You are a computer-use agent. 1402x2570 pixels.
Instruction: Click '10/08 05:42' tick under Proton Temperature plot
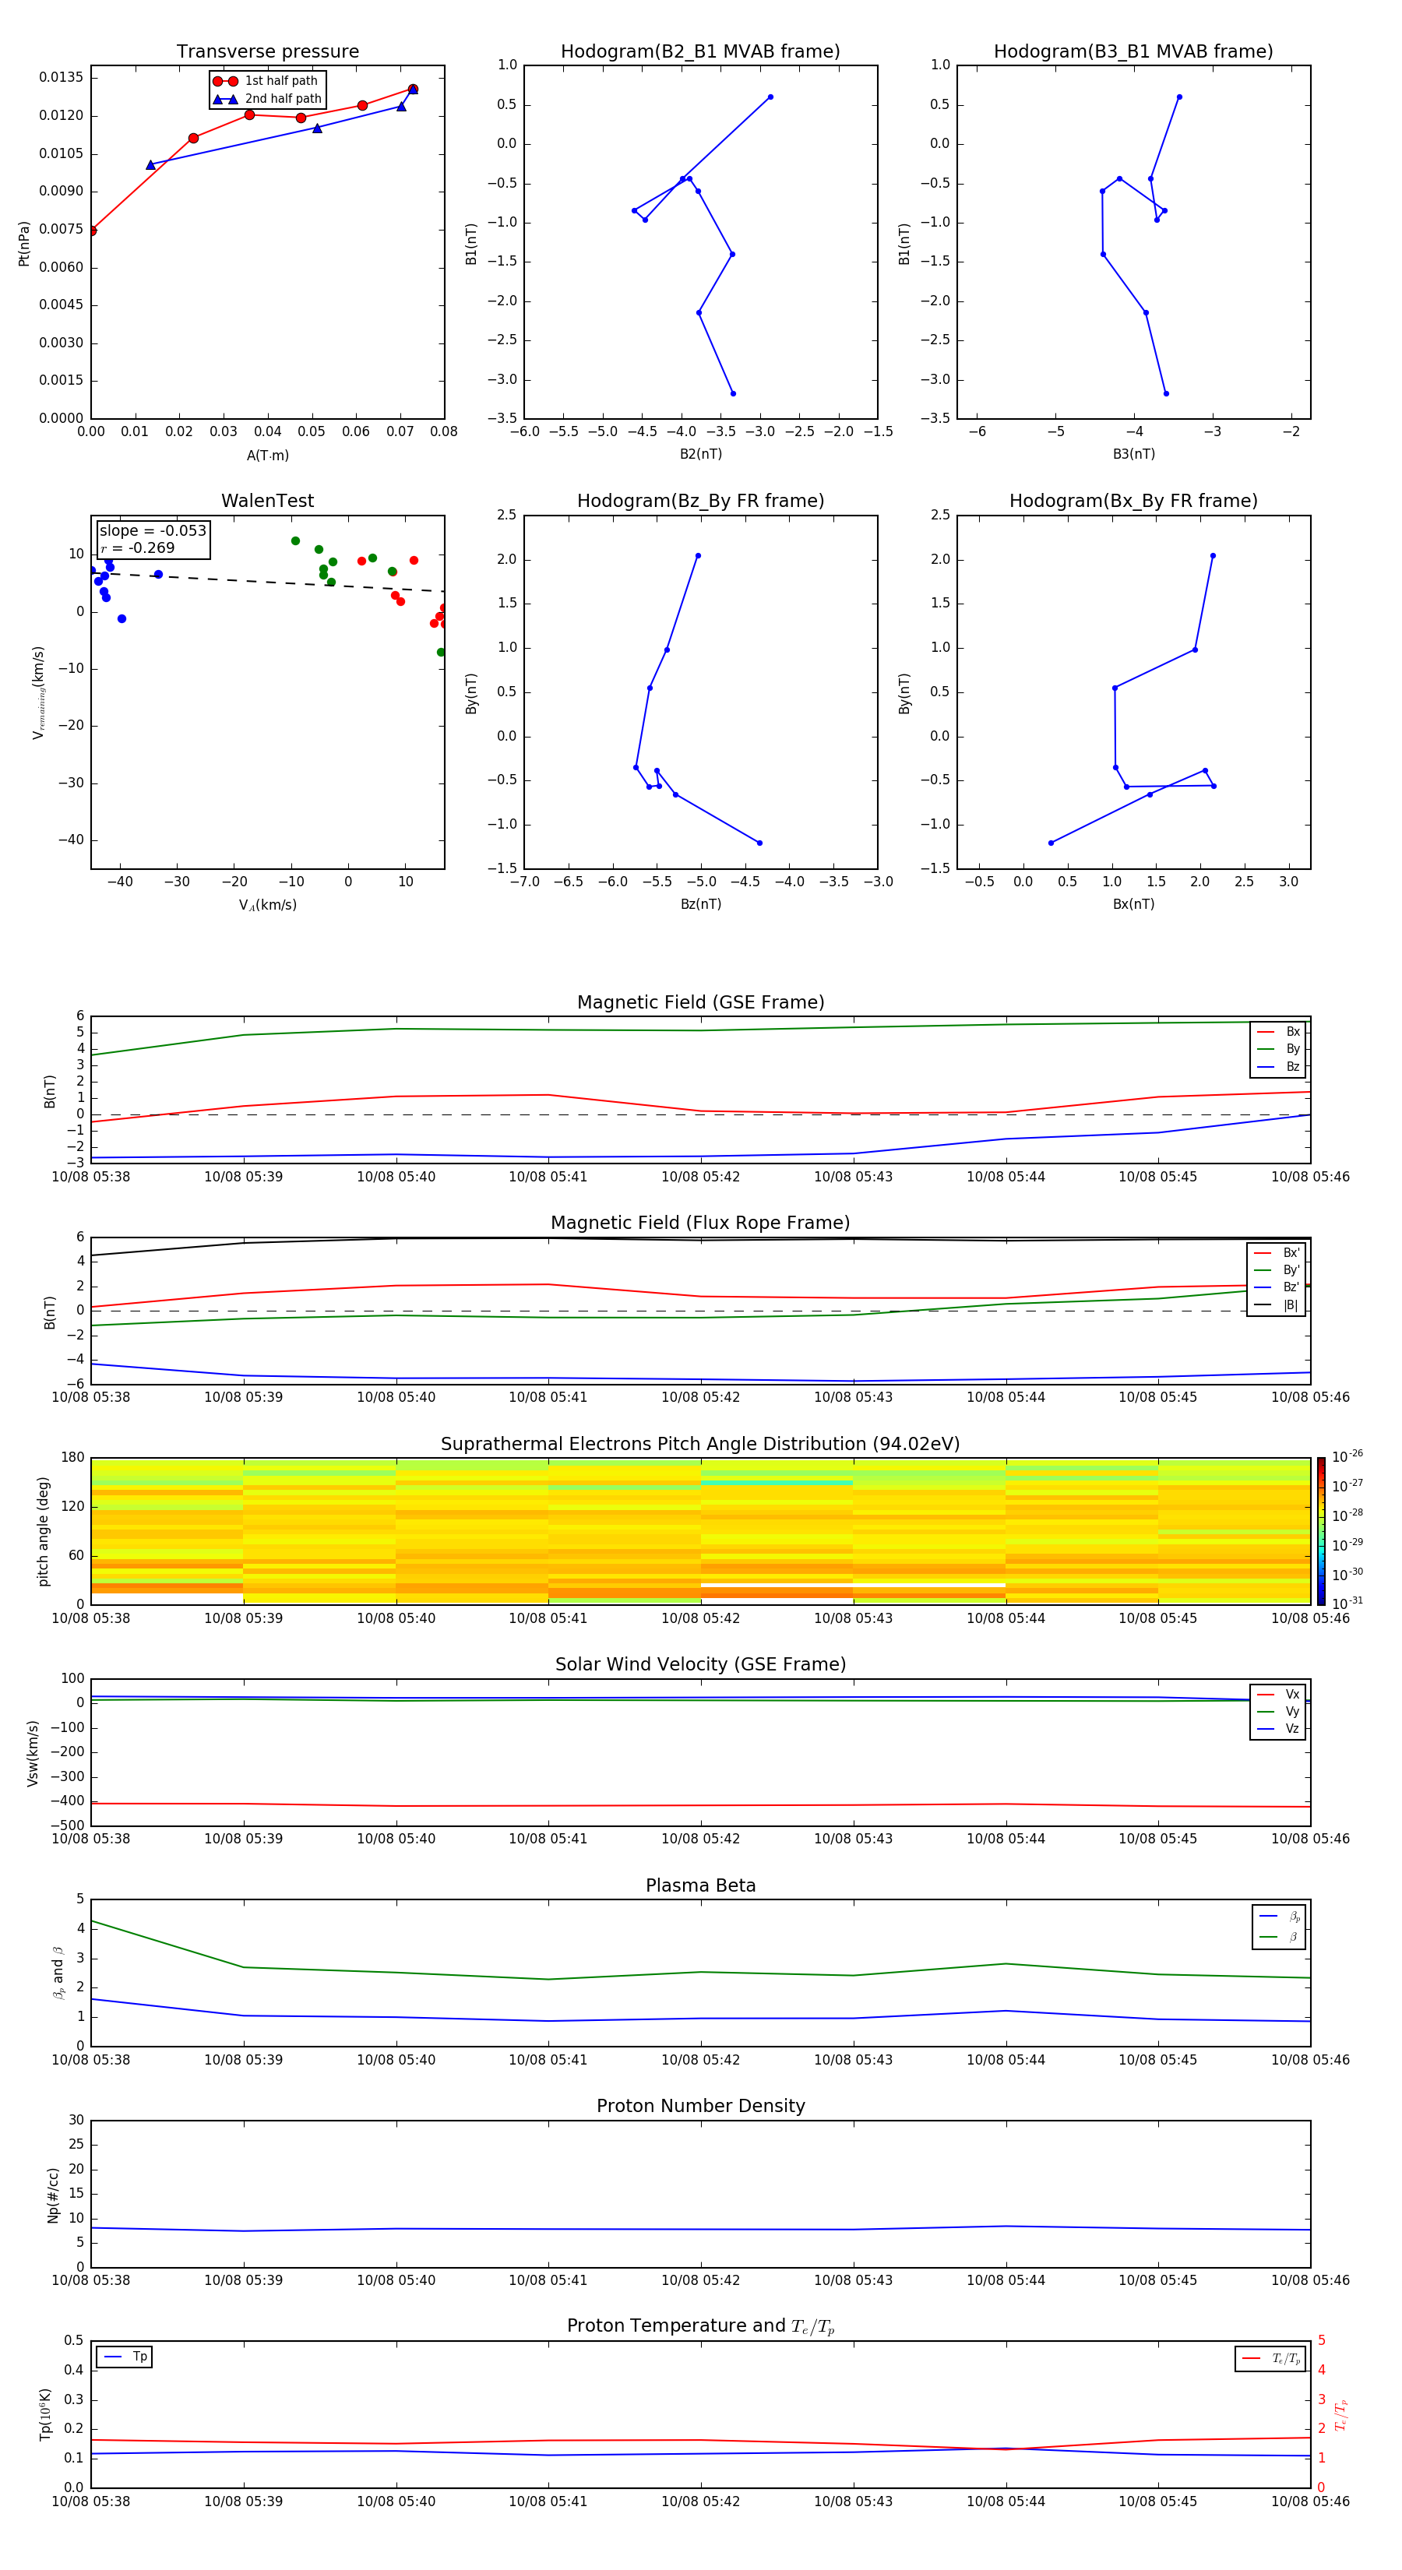(x=700, y=2501)
